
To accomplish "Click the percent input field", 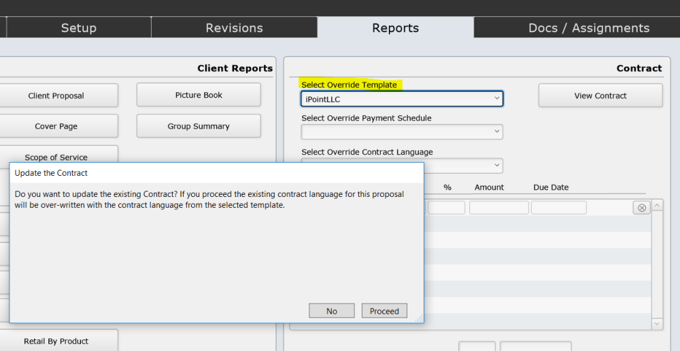I will click(446, 208).
